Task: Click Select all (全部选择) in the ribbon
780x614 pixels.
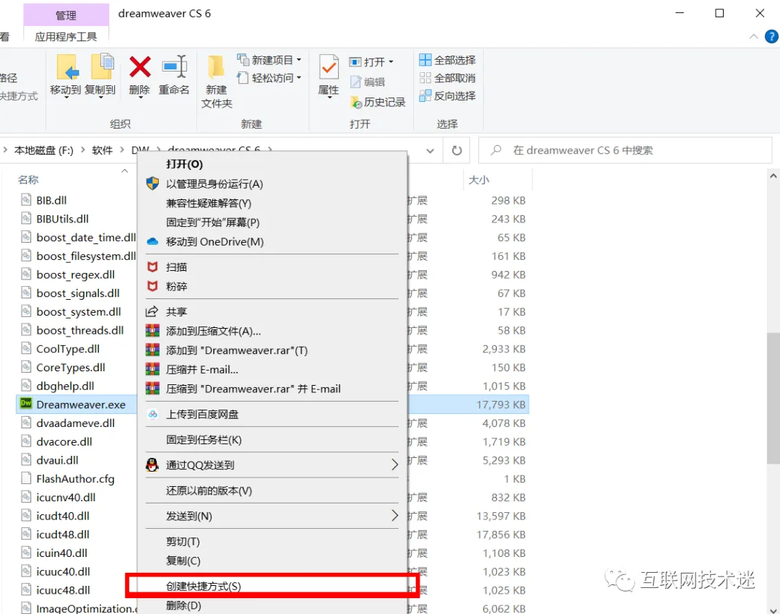Action: 447,60
